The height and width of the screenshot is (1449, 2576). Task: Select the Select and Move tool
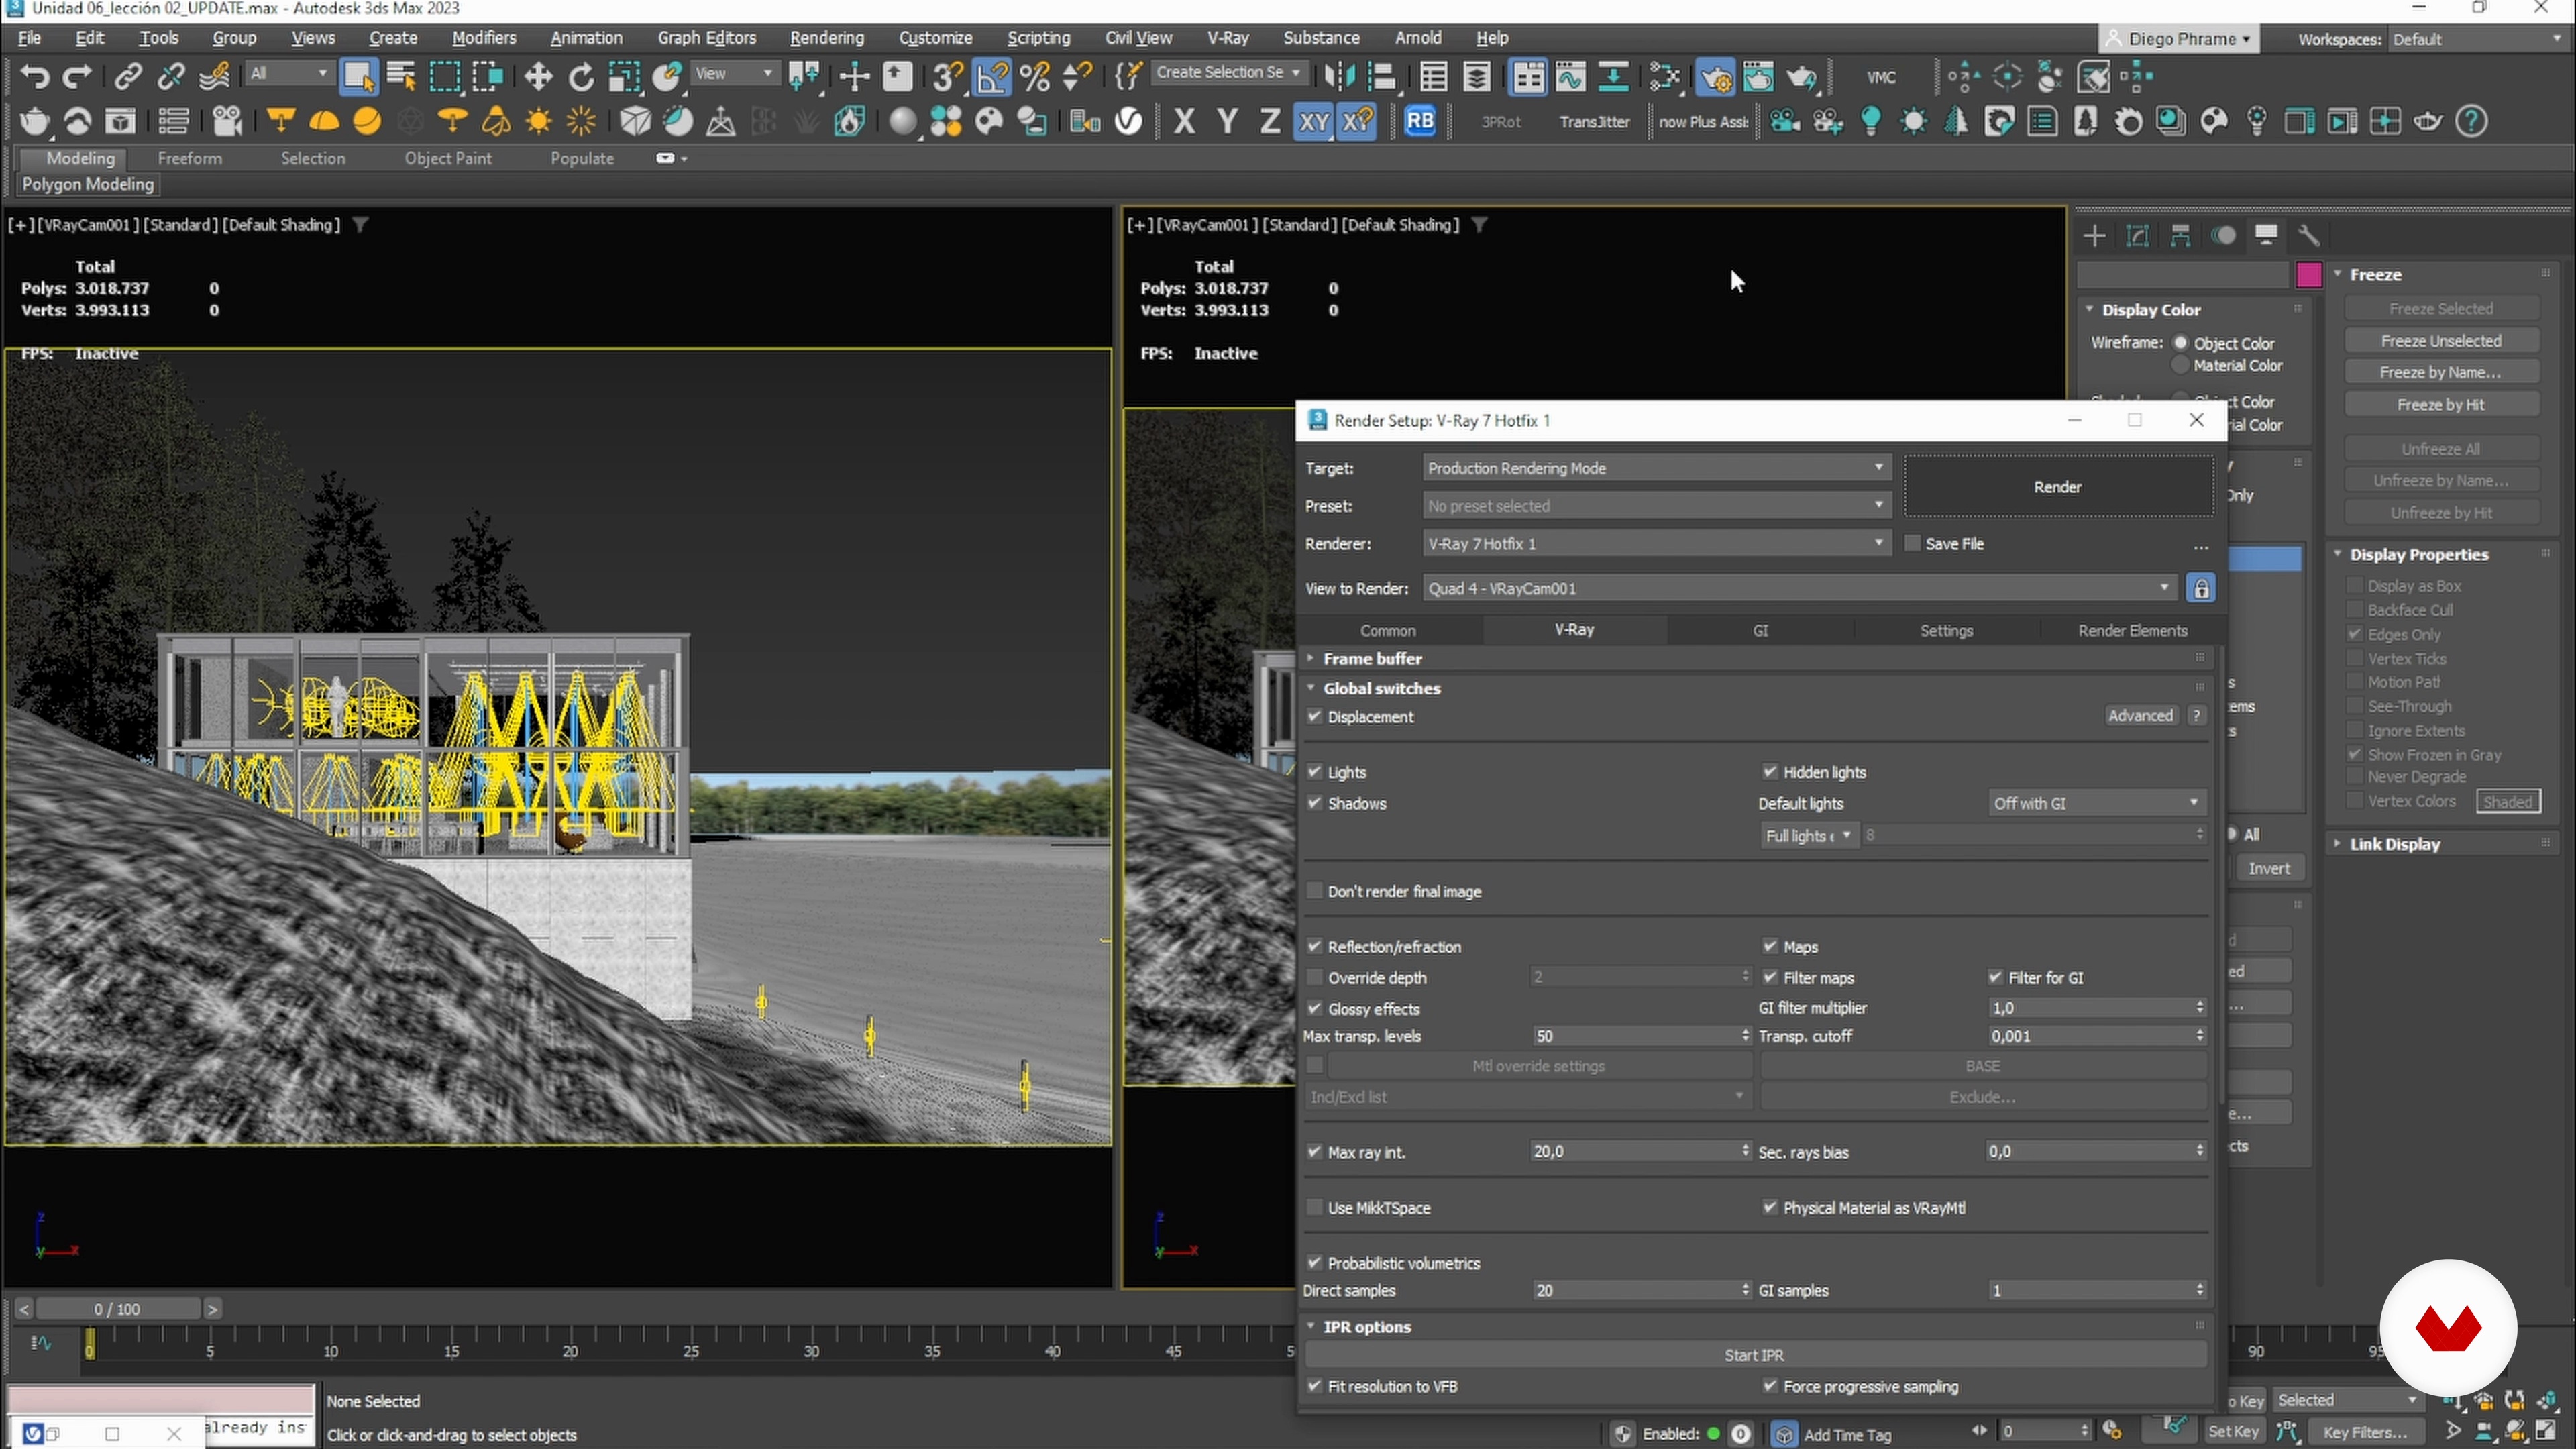point(538,77)
